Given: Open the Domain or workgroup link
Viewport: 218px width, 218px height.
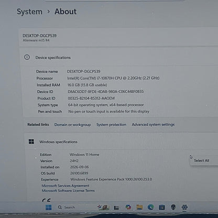Looking at the screenshot, I should click(72, 125).
